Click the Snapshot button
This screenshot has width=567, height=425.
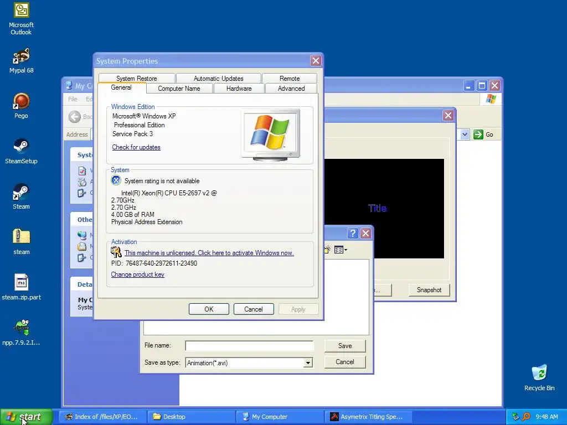tap(429, 290)
